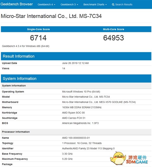Click the Upload Date label
152x167 pixels.
pyautogui.click(x=9, y=63)
